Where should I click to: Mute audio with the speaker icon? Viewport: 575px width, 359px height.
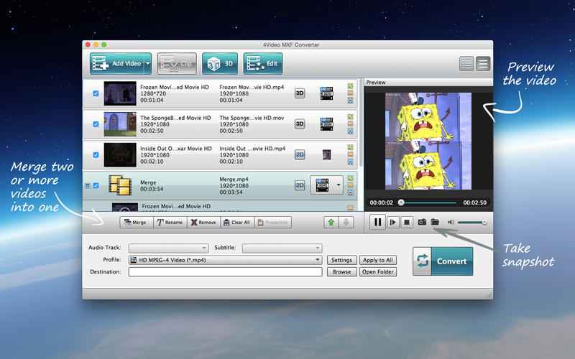coord(451,222)
